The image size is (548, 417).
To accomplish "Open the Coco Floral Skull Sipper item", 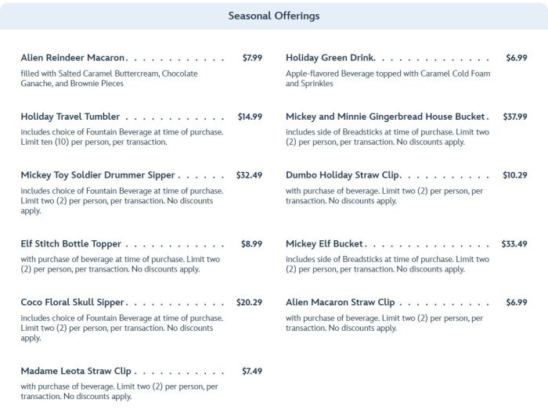I will pos(73,303).
